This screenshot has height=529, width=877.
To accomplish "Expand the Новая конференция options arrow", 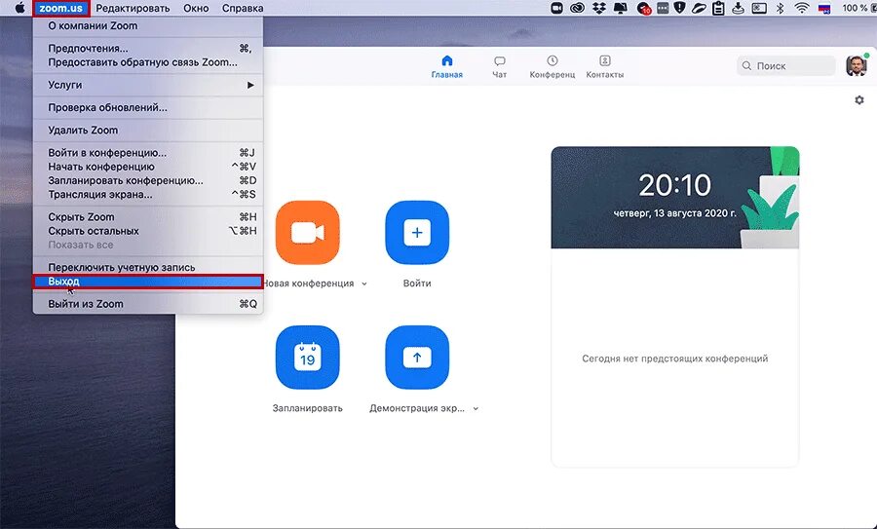I will (364, 283).
